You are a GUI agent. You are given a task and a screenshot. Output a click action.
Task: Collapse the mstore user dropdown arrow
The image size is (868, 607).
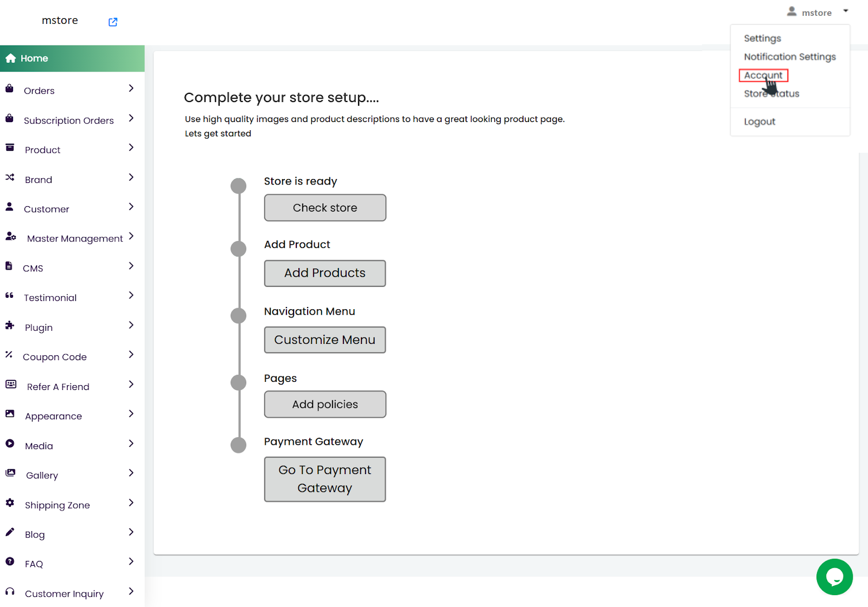[x=846, y=11]
